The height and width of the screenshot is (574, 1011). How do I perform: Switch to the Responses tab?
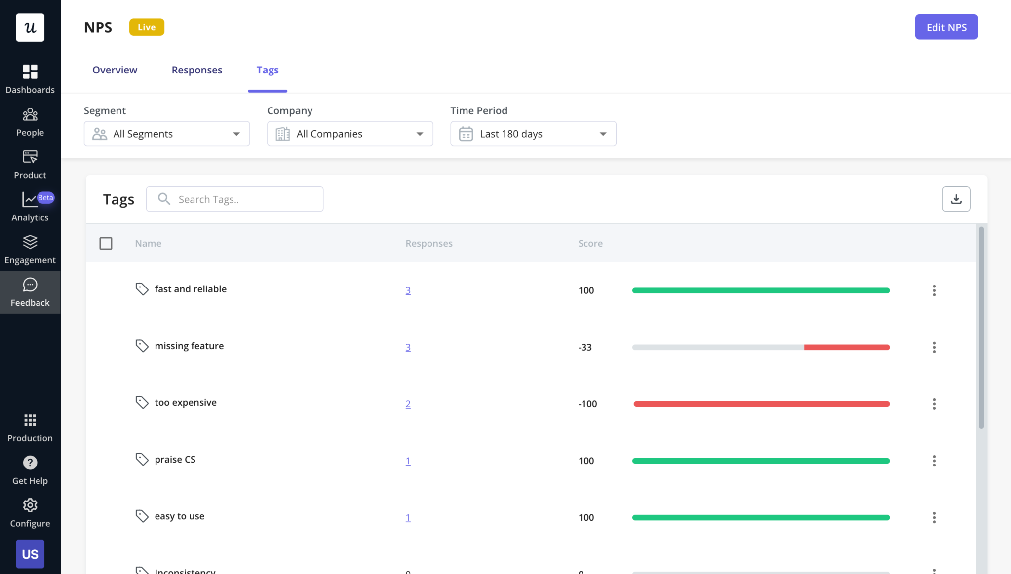pos(197,70)
